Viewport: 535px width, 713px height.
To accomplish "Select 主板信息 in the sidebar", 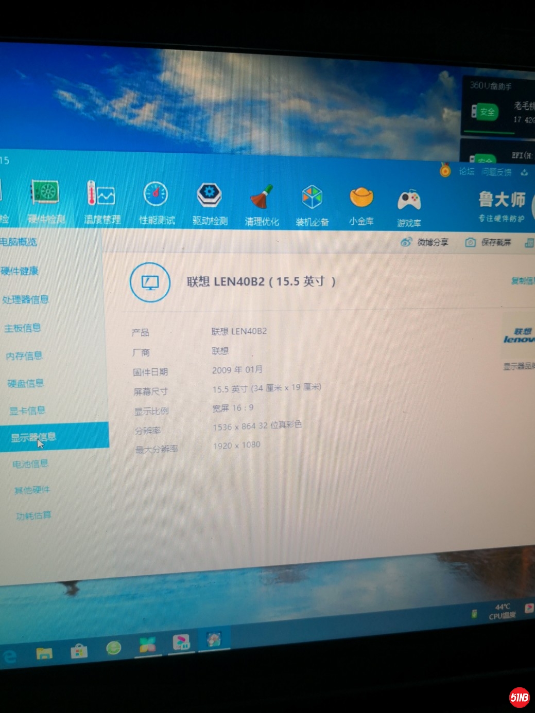I will [x=23, y=328].
